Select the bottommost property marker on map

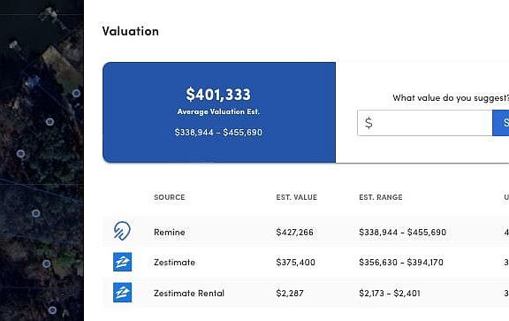point(52,310)
